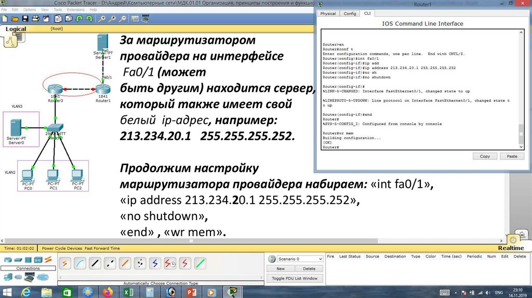532x298 pixels.
Task: Click Paste button in Router1 CLI
Action: tap(512, 156)
